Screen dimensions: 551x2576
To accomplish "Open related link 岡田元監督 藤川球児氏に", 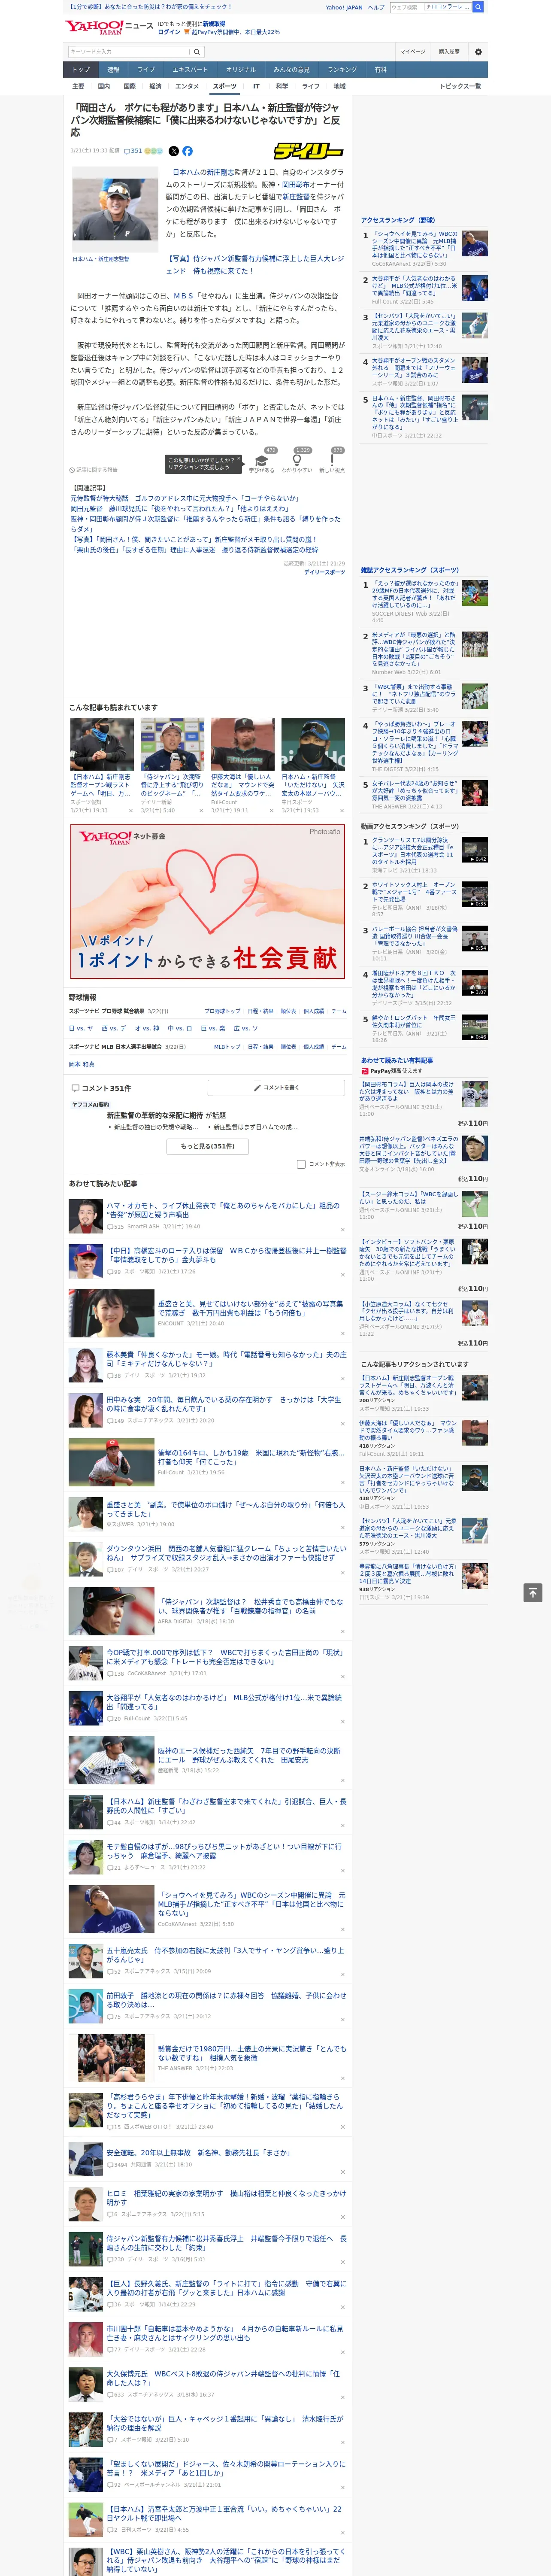I will [179, 509].
